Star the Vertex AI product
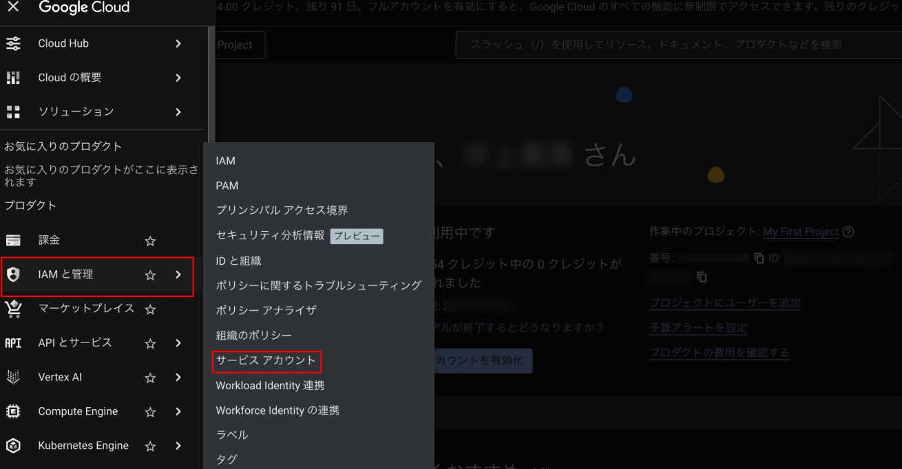Image resolution: width=902 pixels, height=469 pixels. point(150,378)
